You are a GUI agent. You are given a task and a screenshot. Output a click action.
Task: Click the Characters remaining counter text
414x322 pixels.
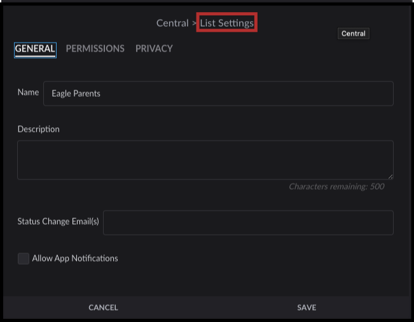pyautogui.click(x=336, y=187)
